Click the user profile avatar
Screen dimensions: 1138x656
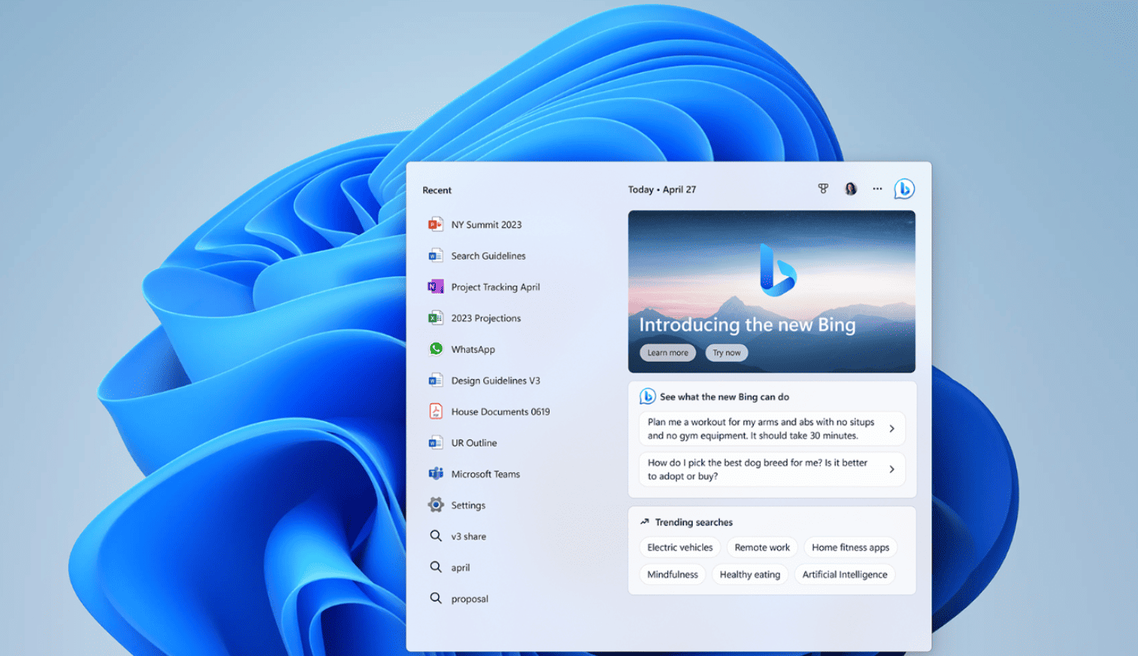coord(851,189)
